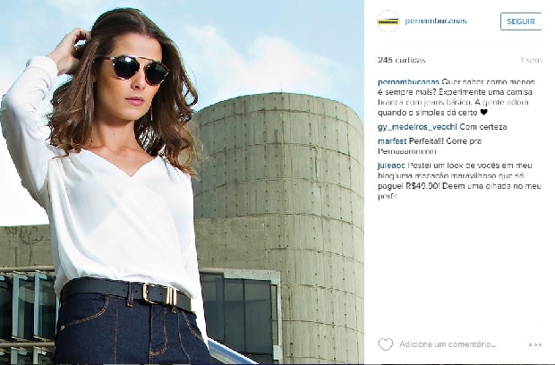555x365 pixels.
Task: Open the juleaoc commenter profile
Action: [x=391, y=166]
